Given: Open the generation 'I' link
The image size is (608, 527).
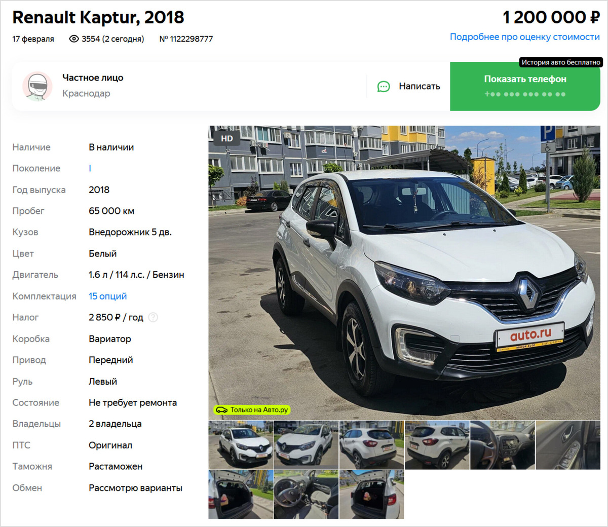Looking at the screenshot, I should pos(90,168).
